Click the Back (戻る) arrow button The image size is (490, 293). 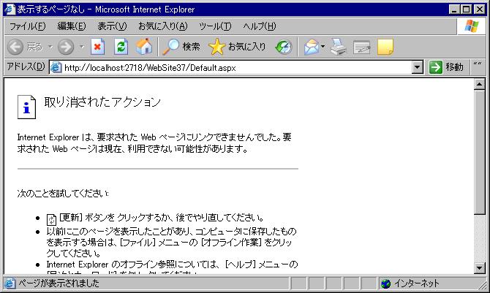tap(25, 47)
